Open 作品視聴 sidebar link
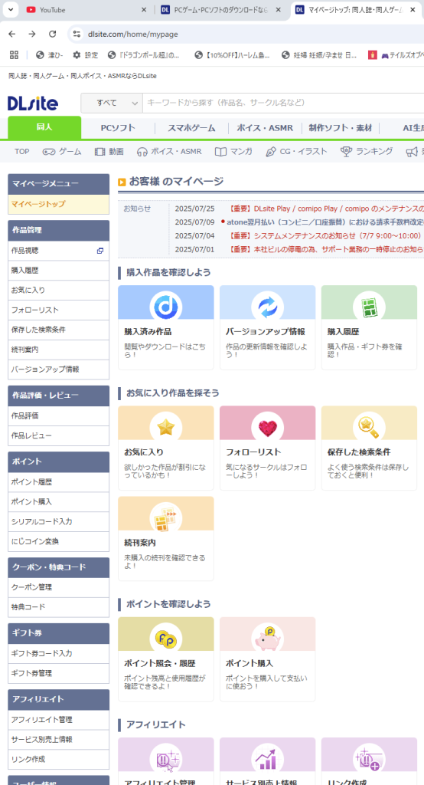Viewport: 424px width, 785px height. 58,251
